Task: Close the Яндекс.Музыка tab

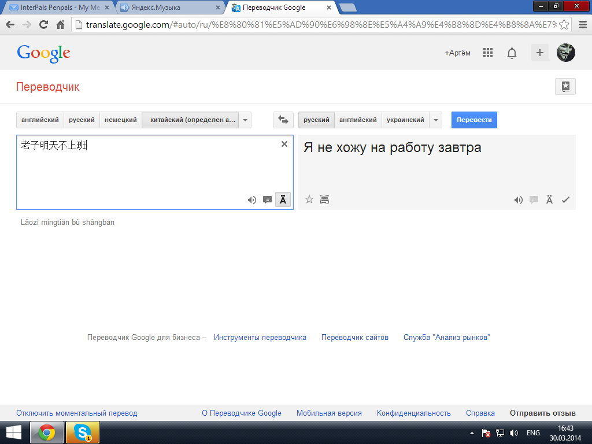Action: tap(218, 7)
